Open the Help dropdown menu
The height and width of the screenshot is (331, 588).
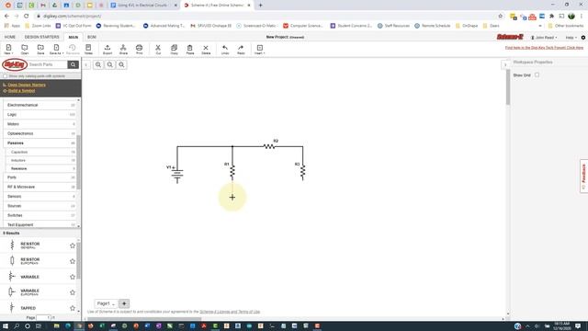(571, 38)
